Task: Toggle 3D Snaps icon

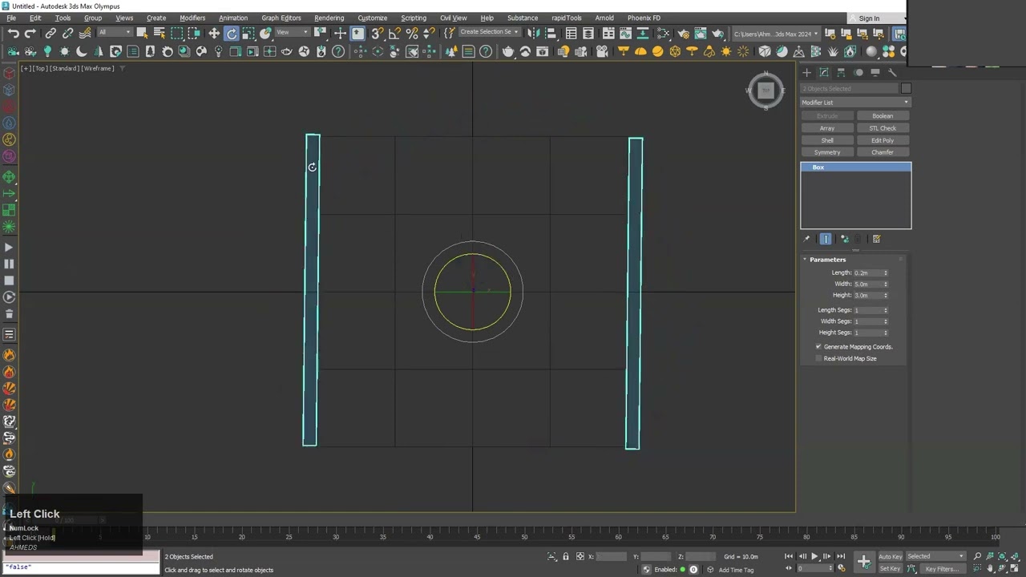Action: tap(378, 34)
